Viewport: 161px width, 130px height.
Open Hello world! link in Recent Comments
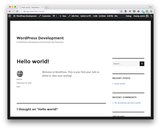click(x=135, y=103)
